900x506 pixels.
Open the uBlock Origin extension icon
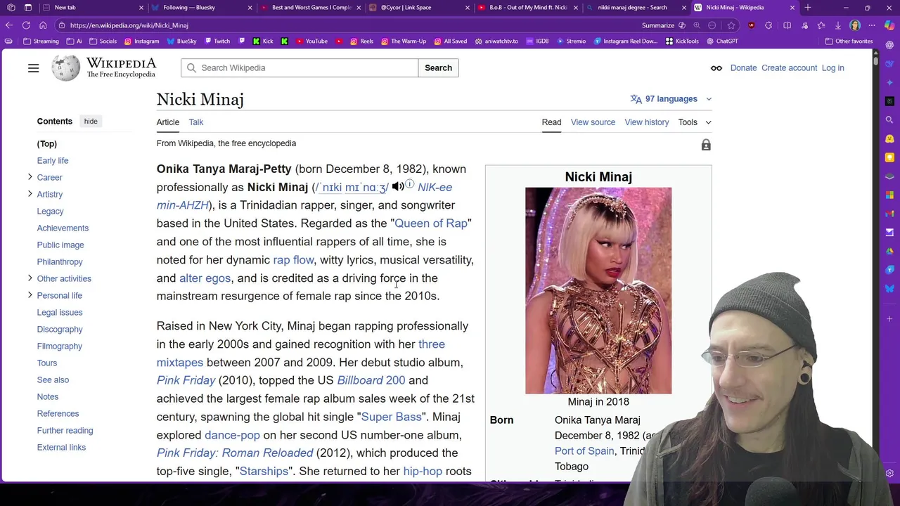(x=752, y=25)
